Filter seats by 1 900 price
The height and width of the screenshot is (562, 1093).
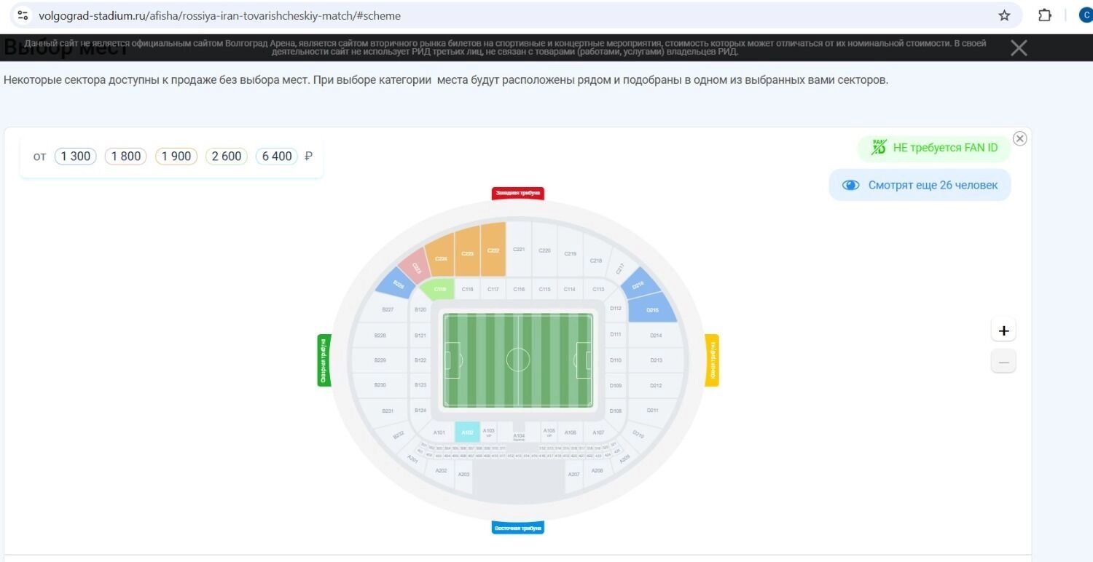pos(176,156)
